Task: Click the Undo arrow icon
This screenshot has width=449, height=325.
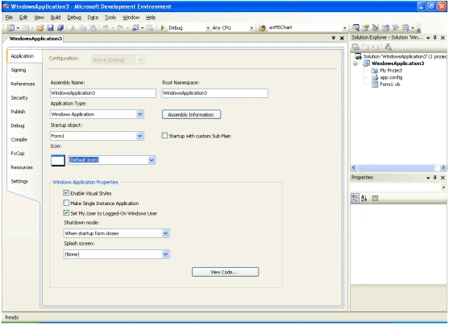Action: (106, 27)
